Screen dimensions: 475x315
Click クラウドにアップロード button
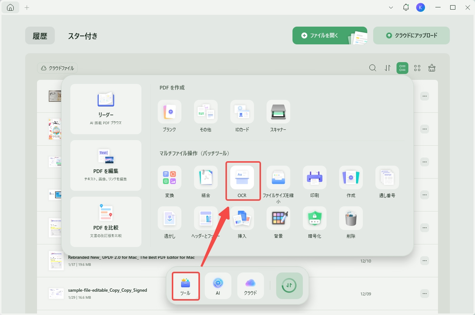[411, 35]
